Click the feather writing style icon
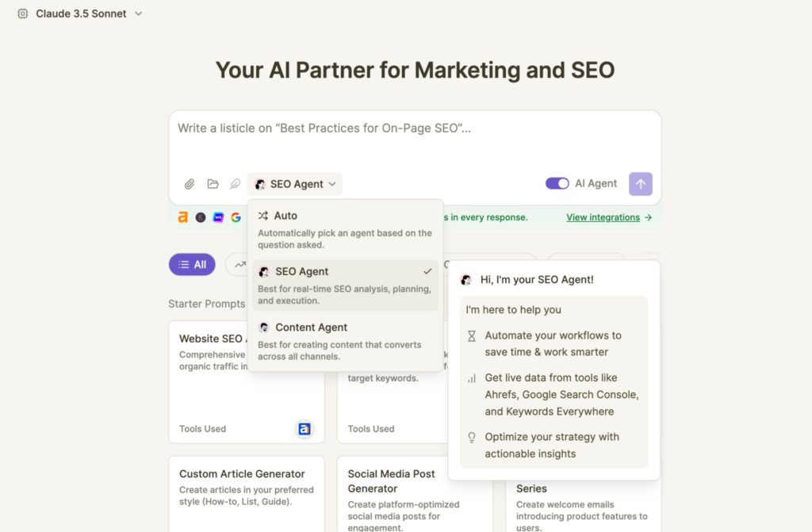This screenshot has height=532, width=812. 235,184
